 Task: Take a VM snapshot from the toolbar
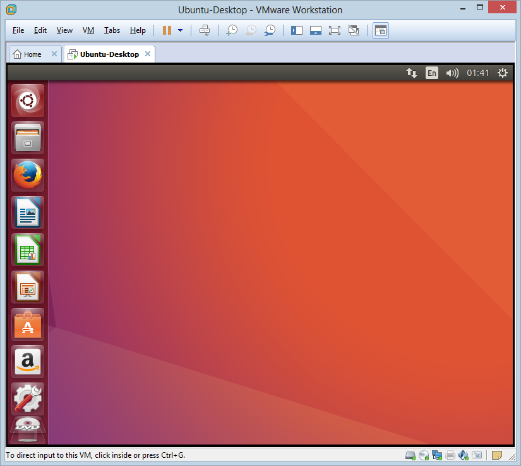click(x=232, y=30)
